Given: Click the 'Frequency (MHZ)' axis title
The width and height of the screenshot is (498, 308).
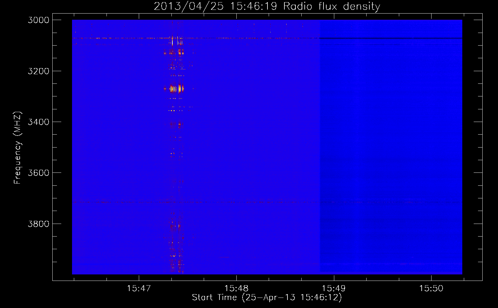Looking at the screenshot, I should point(18,148).
